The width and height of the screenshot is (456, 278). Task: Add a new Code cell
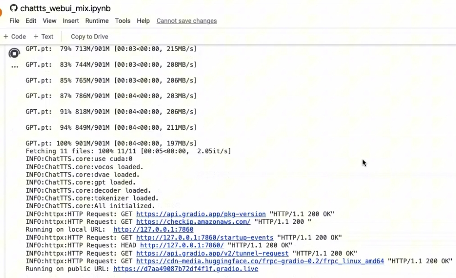15,37
